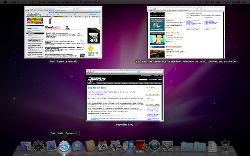
Task: Open the View menu
Action: point(42,2)
